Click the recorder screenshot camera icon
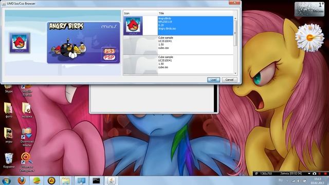 [314, 174]
